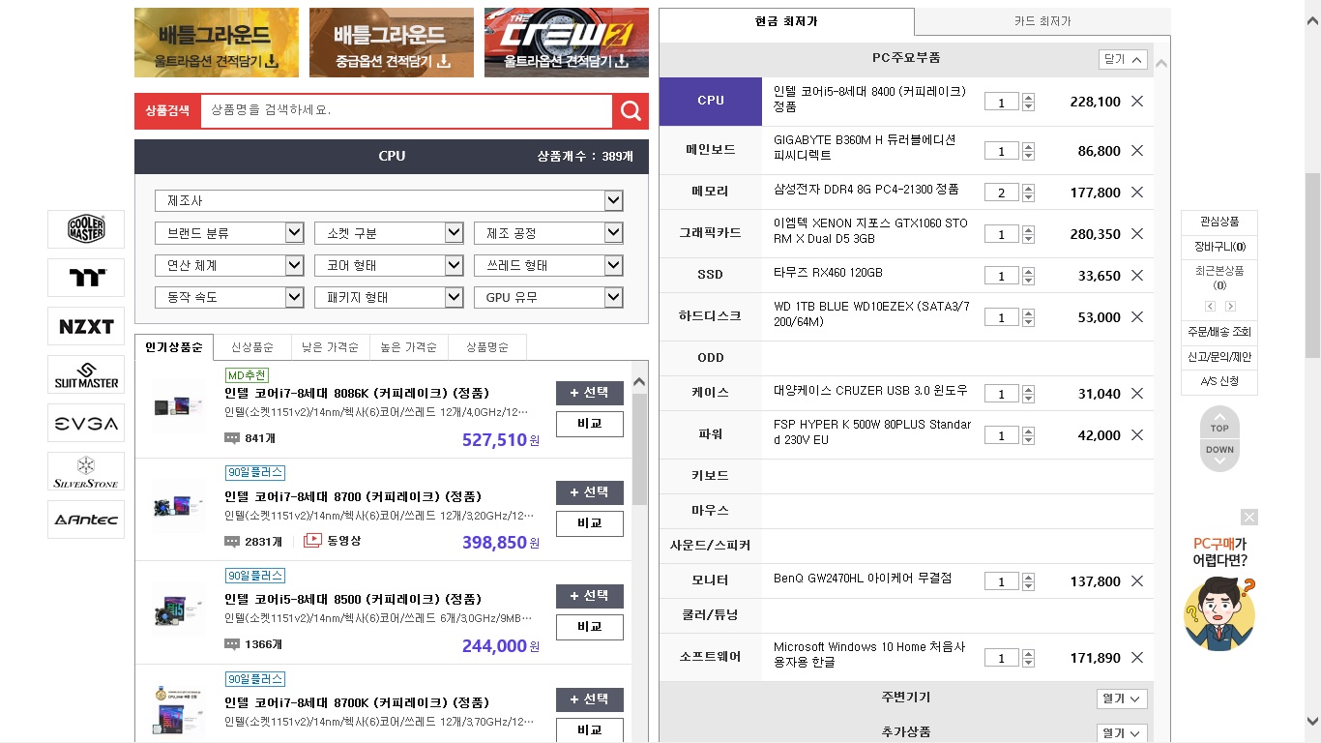Open the 주문/배송 조회 link
The width and height of the screenshot is (1321, 743).
(1219, 332)
